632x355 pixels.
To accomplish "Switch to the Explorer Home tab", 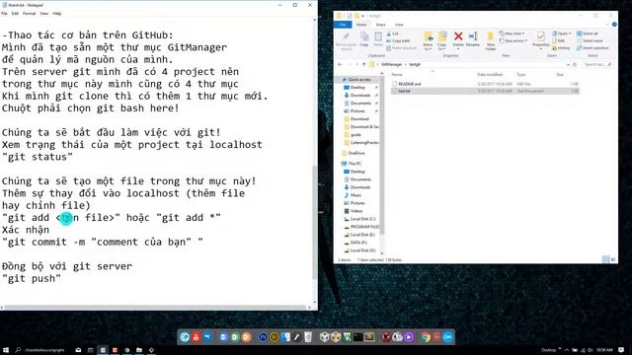I will pos(361,25).
